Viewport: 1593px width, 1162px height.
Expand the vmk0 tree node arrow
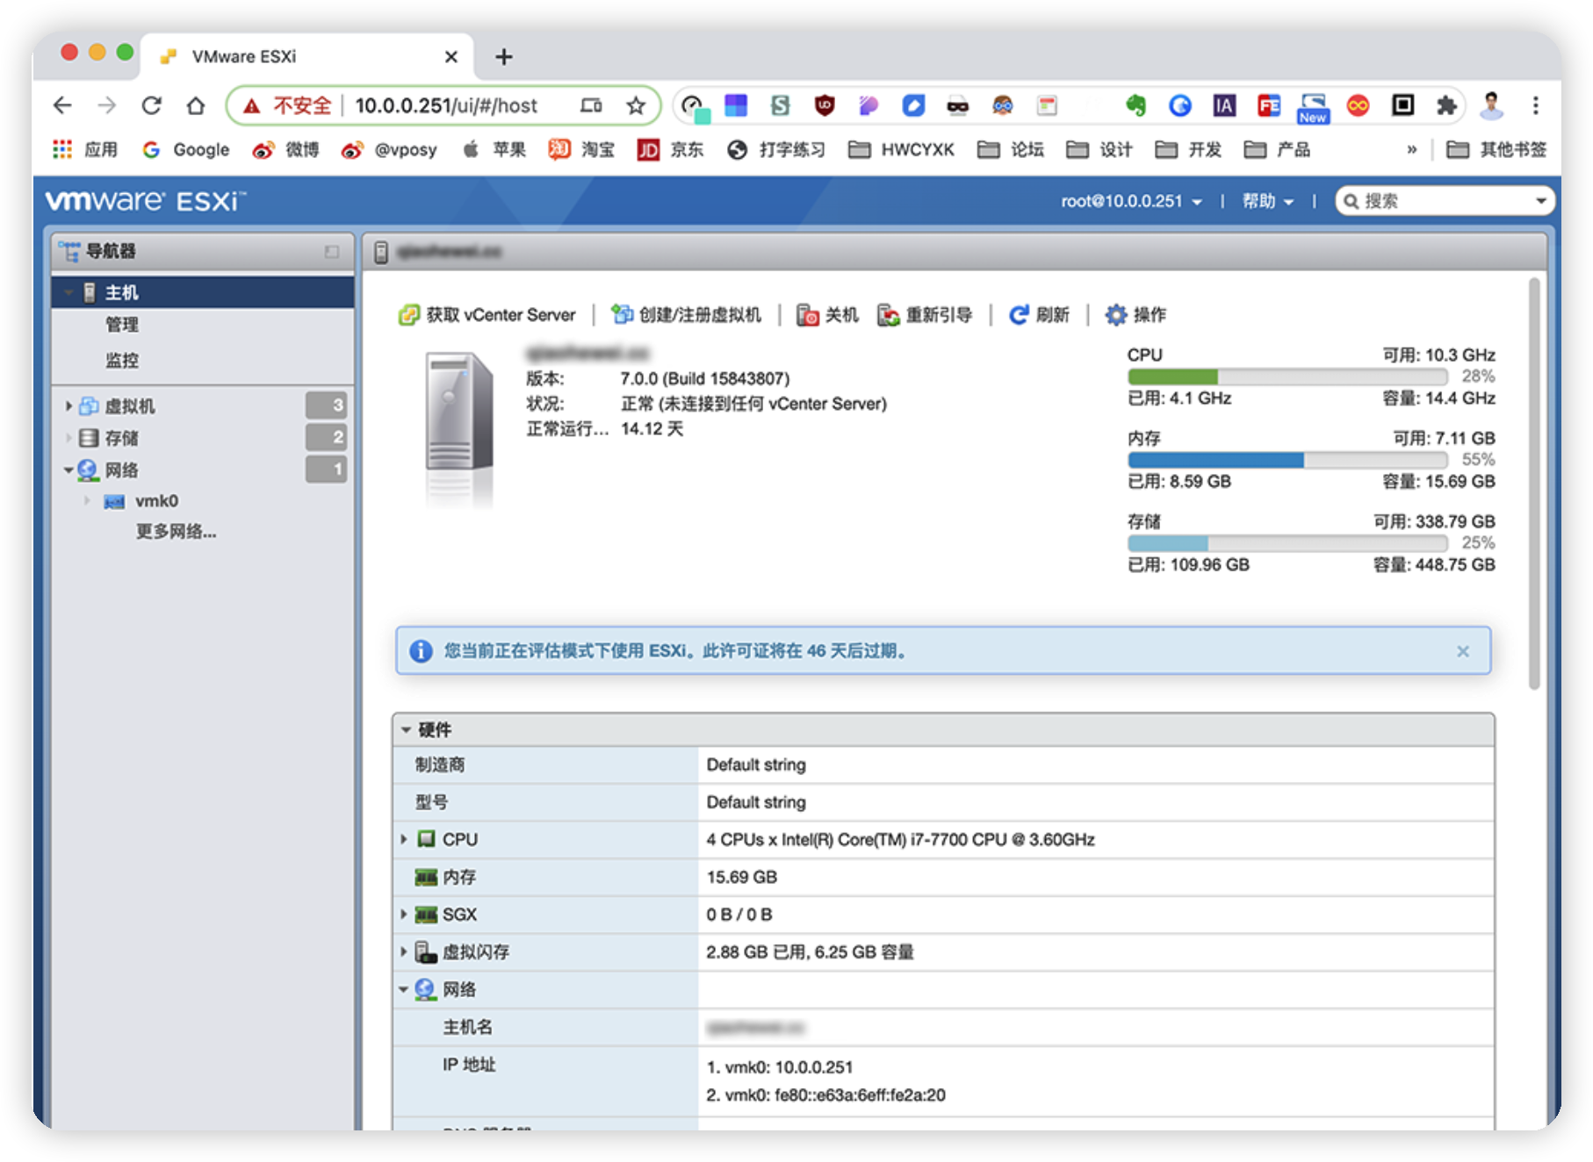(87, 501)
